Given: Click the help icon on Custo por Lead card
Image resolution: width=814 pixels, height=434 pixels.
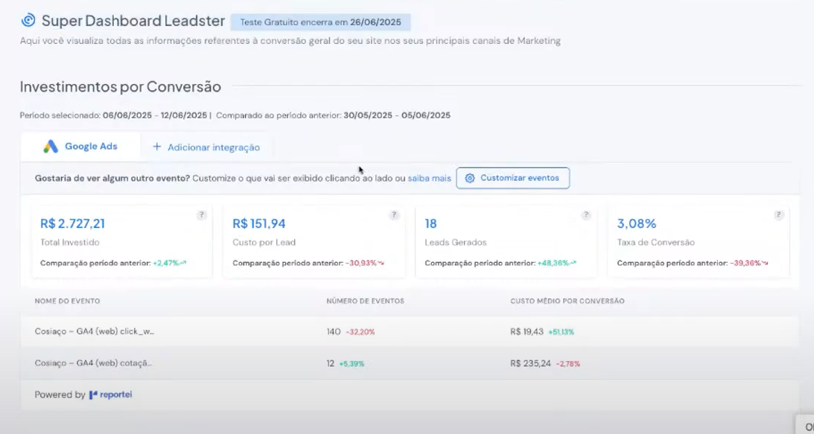Looking at the screenshot, I should click(x=393, y=214).
